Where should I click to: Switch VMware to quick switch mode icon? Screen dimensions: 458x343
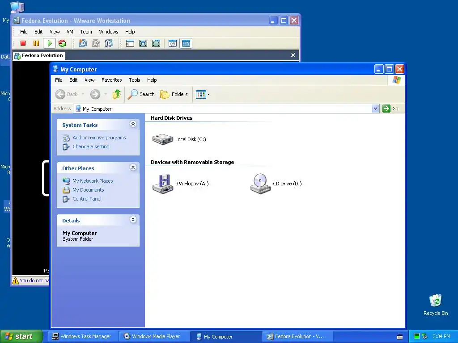click(143, 43)
